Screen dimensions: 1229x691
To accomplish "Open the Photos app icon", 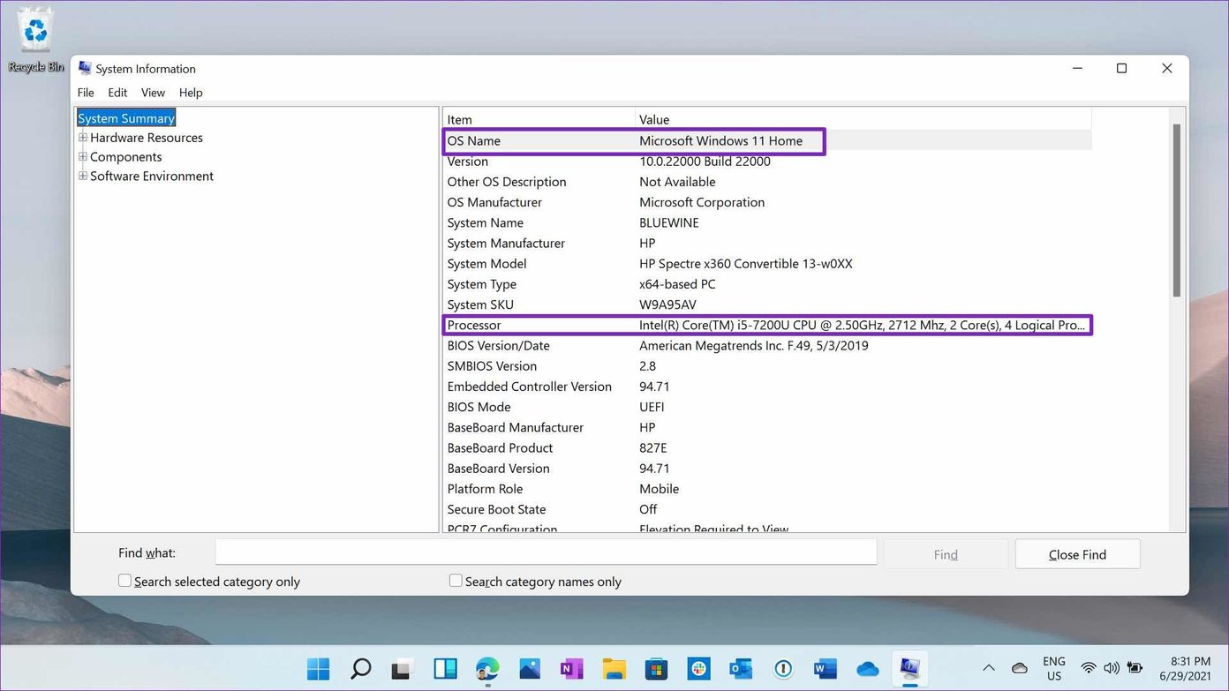I will [529, 669].
